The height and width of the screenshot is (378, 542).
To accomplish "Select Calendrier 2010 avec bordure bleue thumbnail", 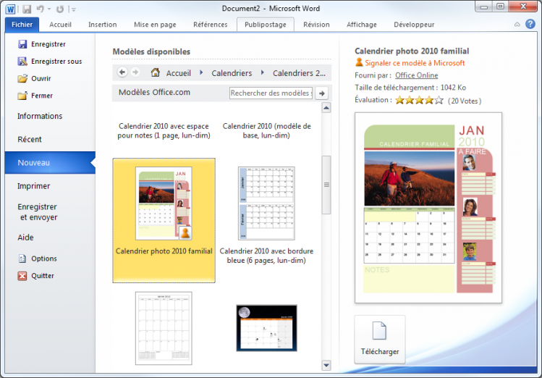I will coord(266,203).
